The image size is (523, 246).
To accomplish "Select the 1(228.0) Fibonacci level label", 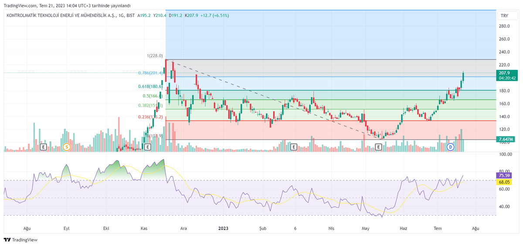I will [x=155, y=56].
